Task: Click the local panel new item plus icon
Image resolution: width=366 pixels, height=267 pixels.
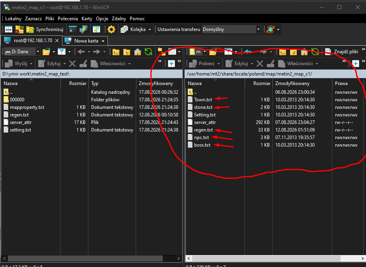Action: pyautogui.click(x=171, y=64)
